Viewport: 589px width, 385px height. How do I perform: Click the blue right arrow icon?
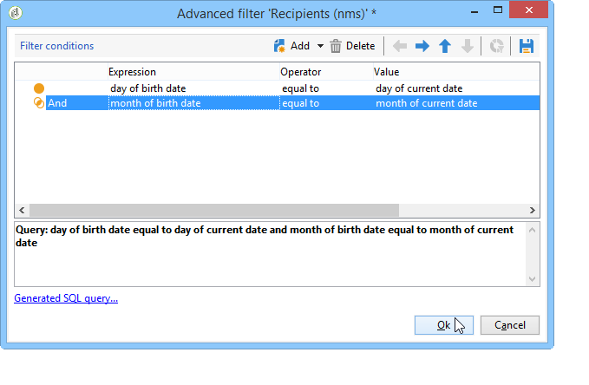[422, 46]
